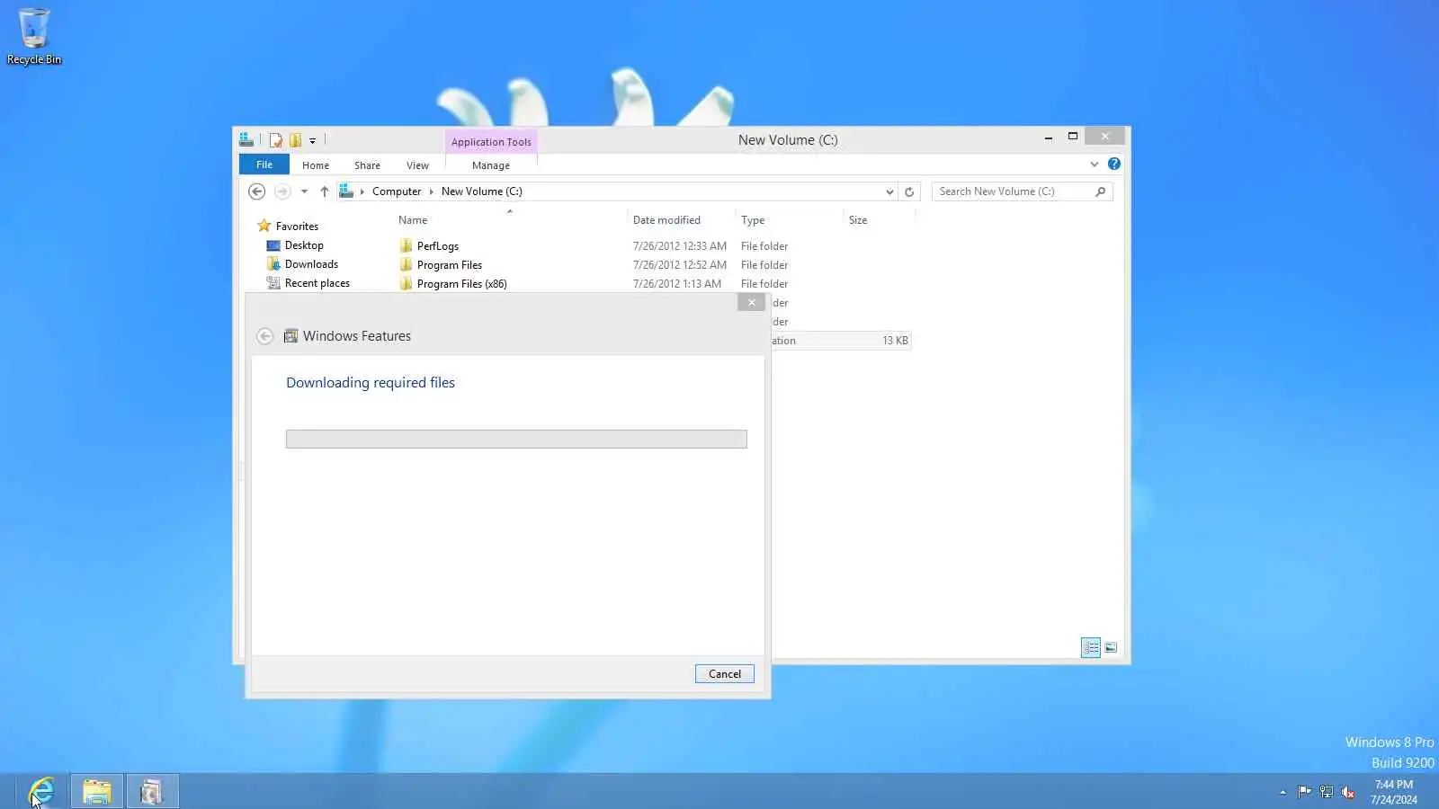Click the back arrow in Windows Features dialog
The image size is (1439, 809).
264,336
